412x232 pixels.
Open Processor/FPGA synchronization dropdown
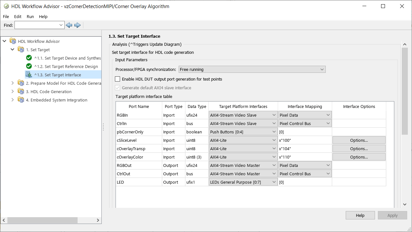[x=252, y=69]
